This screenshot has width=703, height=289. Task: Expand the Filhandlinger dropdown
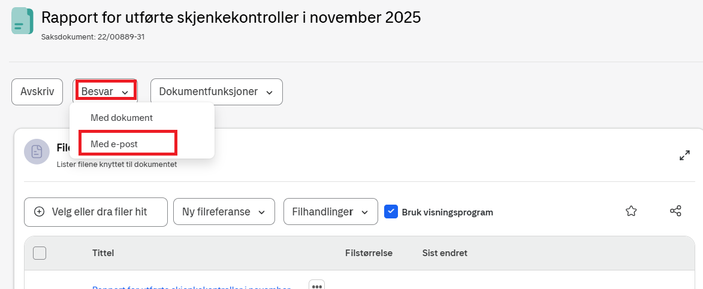coord(330,212)
